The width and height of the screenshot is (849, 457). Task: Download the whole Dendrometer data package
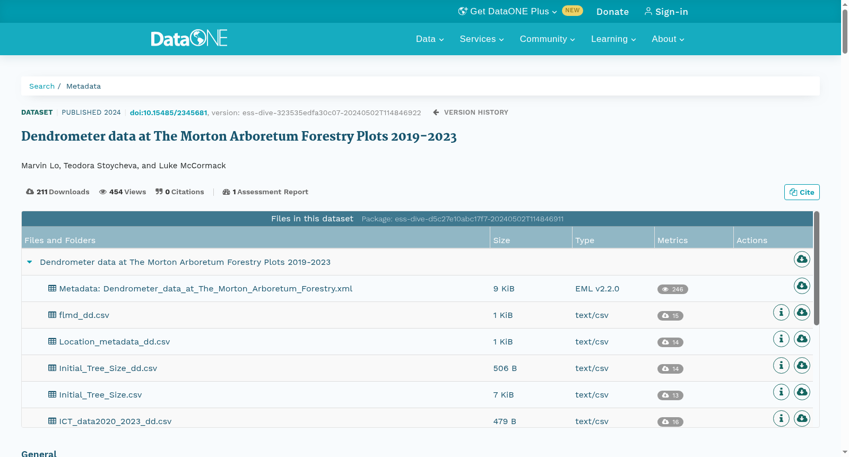point(802,259)
